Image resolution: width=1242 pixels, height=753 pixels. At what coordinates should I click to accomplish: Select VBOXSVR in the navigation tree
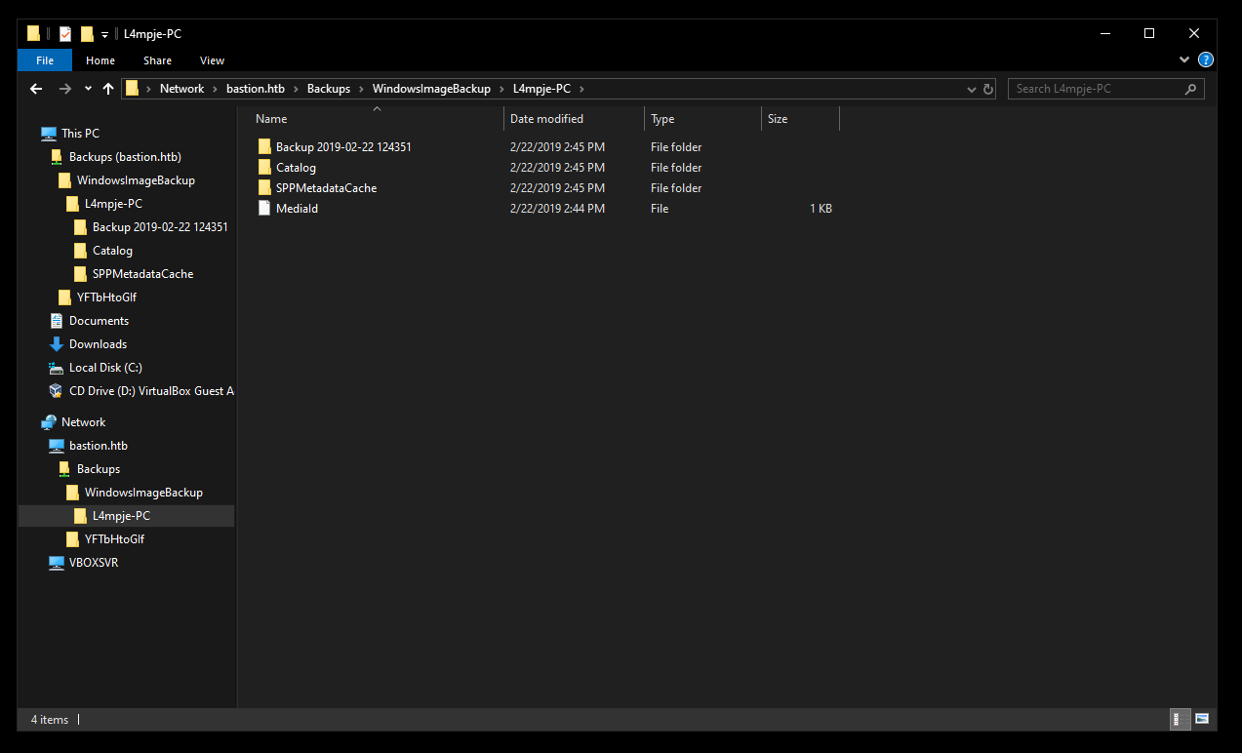click(94, 563)
